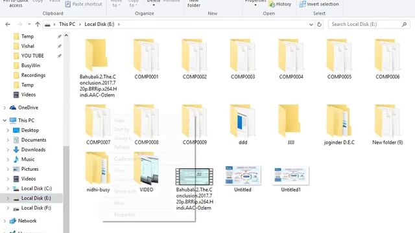Select the joginder D.E.C folder
The height and width of the screenshot is (233, 415).
click(x=339, y=121)
